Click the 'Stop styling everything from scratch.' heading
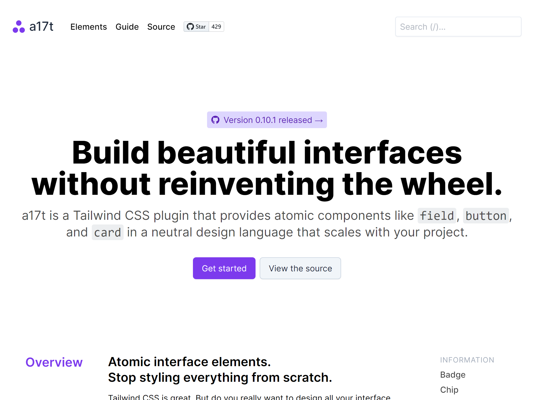This screenshot has width=534, height=400. tap(220, 377)
